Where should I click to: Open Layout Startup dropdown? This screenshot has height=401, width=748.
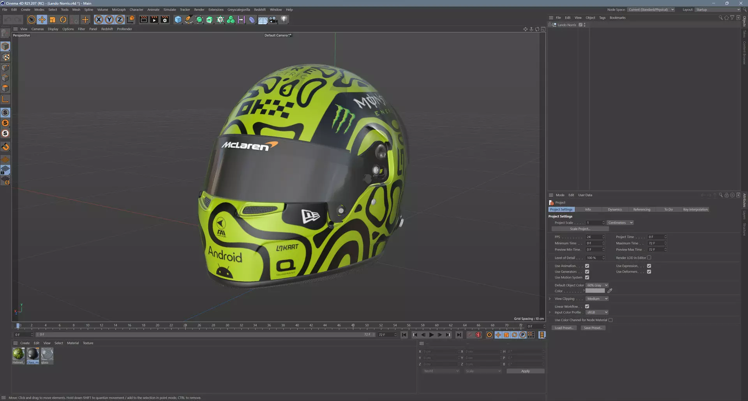click(x=718, y=10)
